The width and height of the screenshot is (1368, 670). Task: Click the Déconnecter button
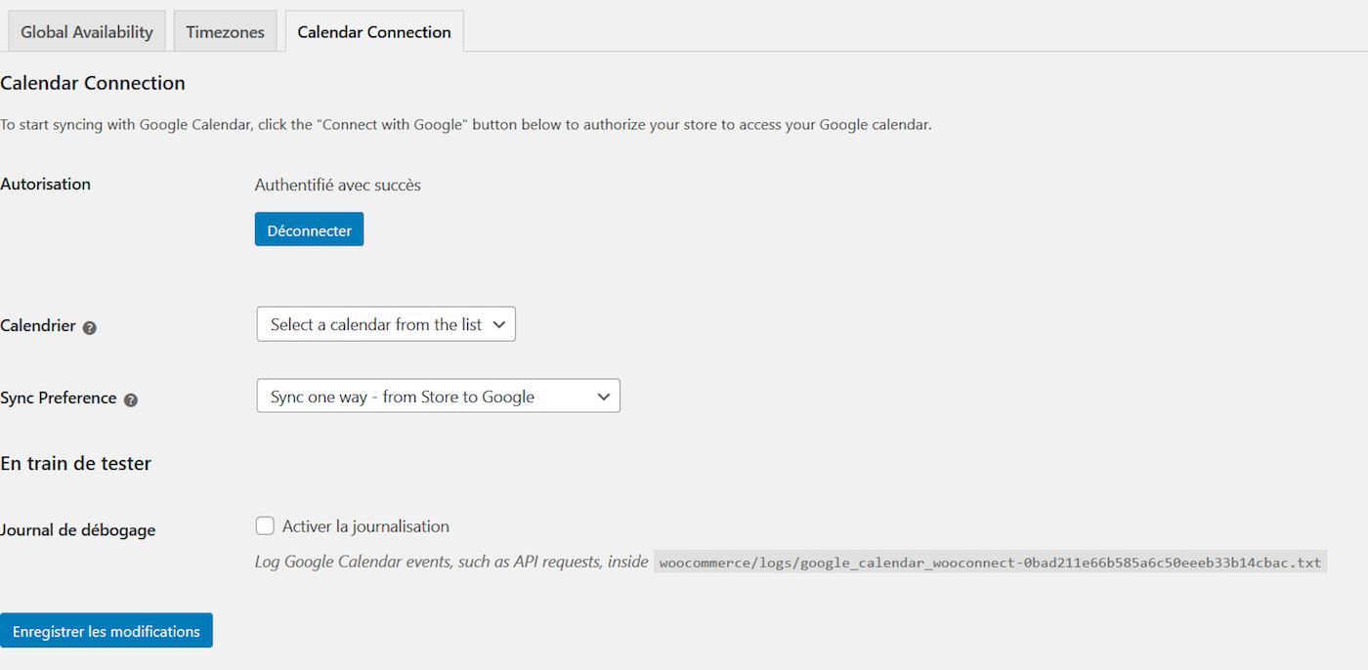(309, 230)
